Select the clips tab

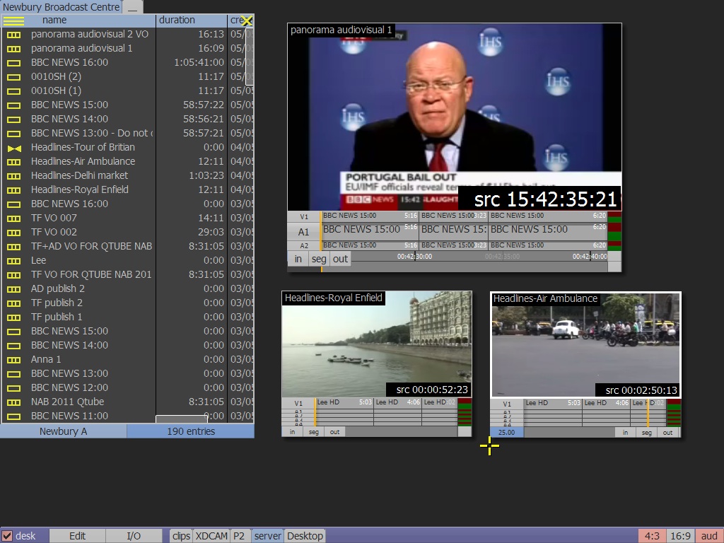click(x=181, y=536)
